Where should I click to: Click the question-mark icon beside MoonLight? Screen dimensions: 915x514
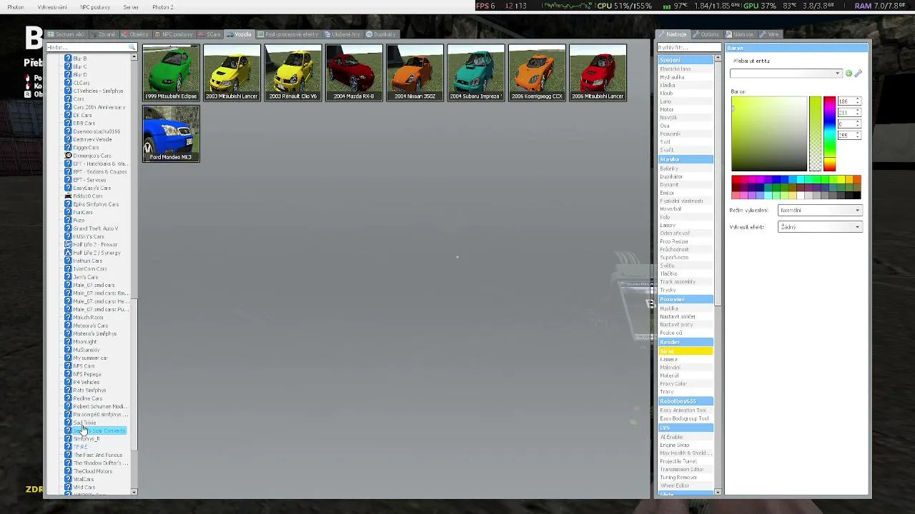coord(68,342)
